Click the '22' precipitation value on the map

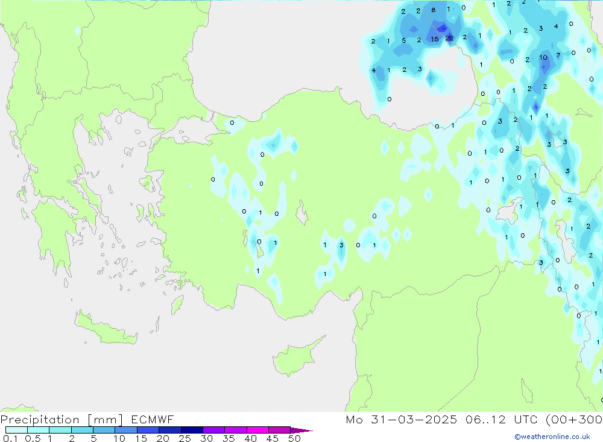coord(449,38)
